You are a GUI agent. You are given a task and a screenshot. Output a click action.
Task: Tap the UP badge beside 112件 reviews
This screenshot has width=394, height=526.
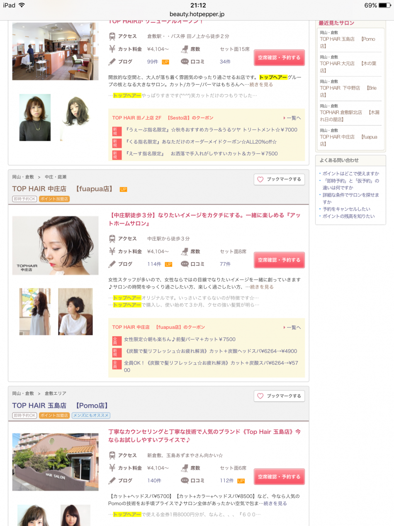241,481
